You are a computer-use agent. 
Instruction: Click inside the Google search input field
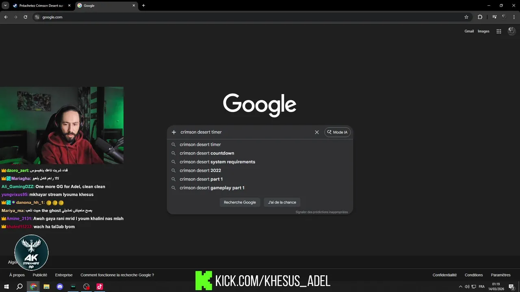(246, 132)
